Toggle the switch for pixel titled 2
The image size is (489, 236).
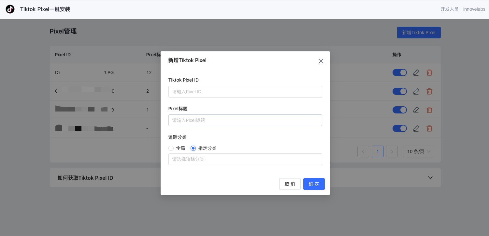point(400,91)
